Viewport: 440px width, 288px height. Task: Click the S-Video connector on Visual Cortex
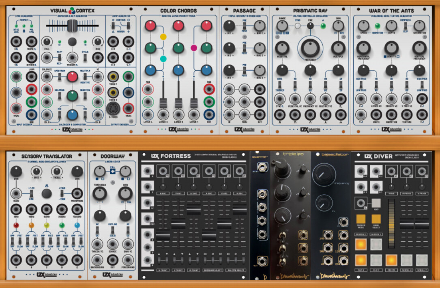[x=113, y=108]
